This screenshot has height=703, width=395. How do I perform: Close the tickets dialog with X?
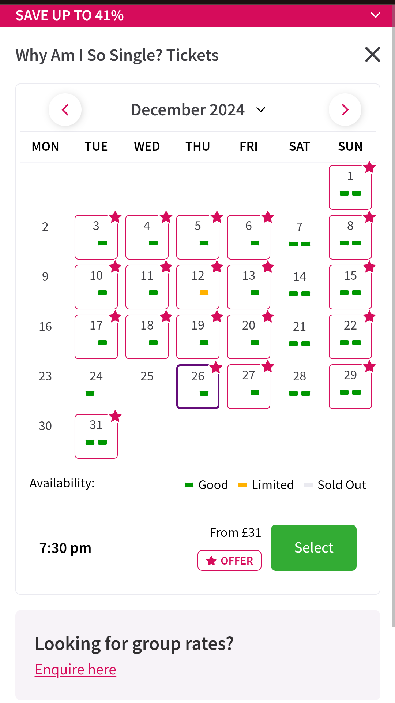pyautogui.click(x=372, y=55)
